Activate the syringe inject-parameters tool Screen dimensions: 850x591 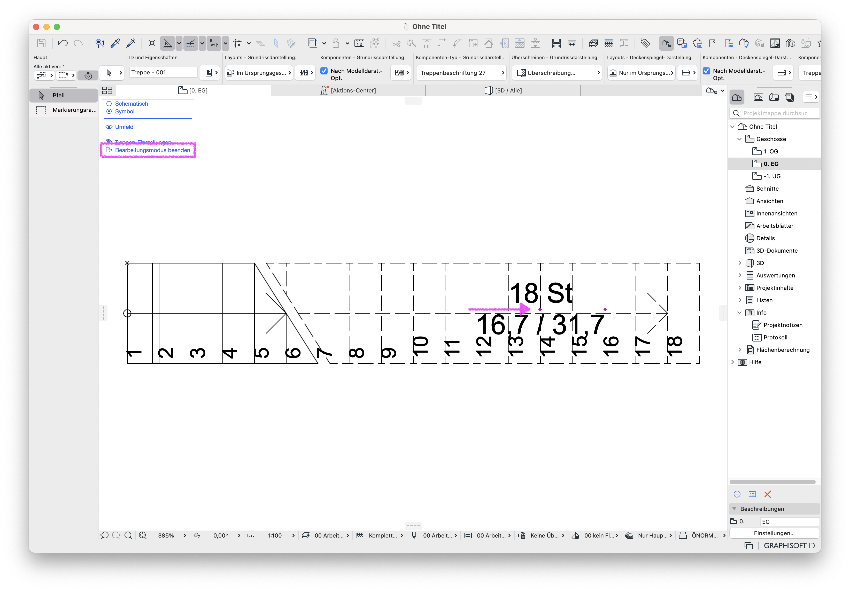click(131, 43)
